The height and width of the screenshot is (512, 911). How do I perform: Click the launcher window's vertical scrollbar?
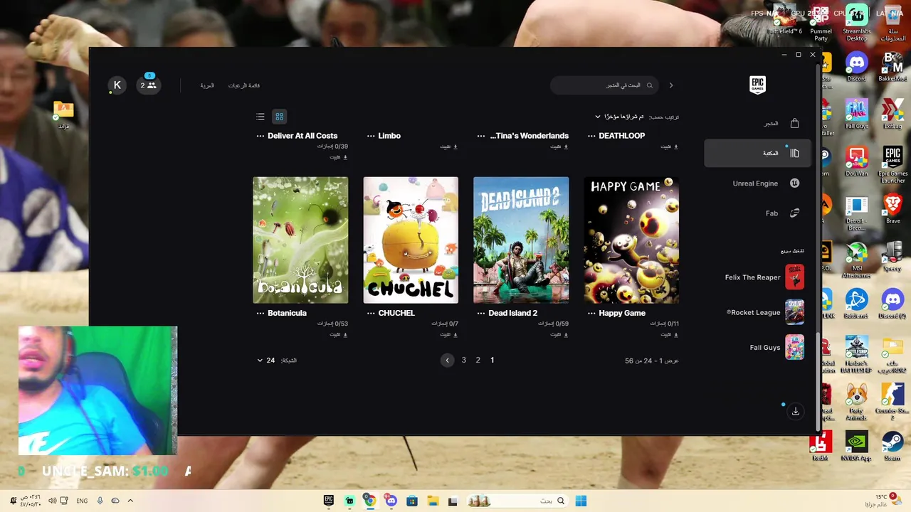point(818,380)
